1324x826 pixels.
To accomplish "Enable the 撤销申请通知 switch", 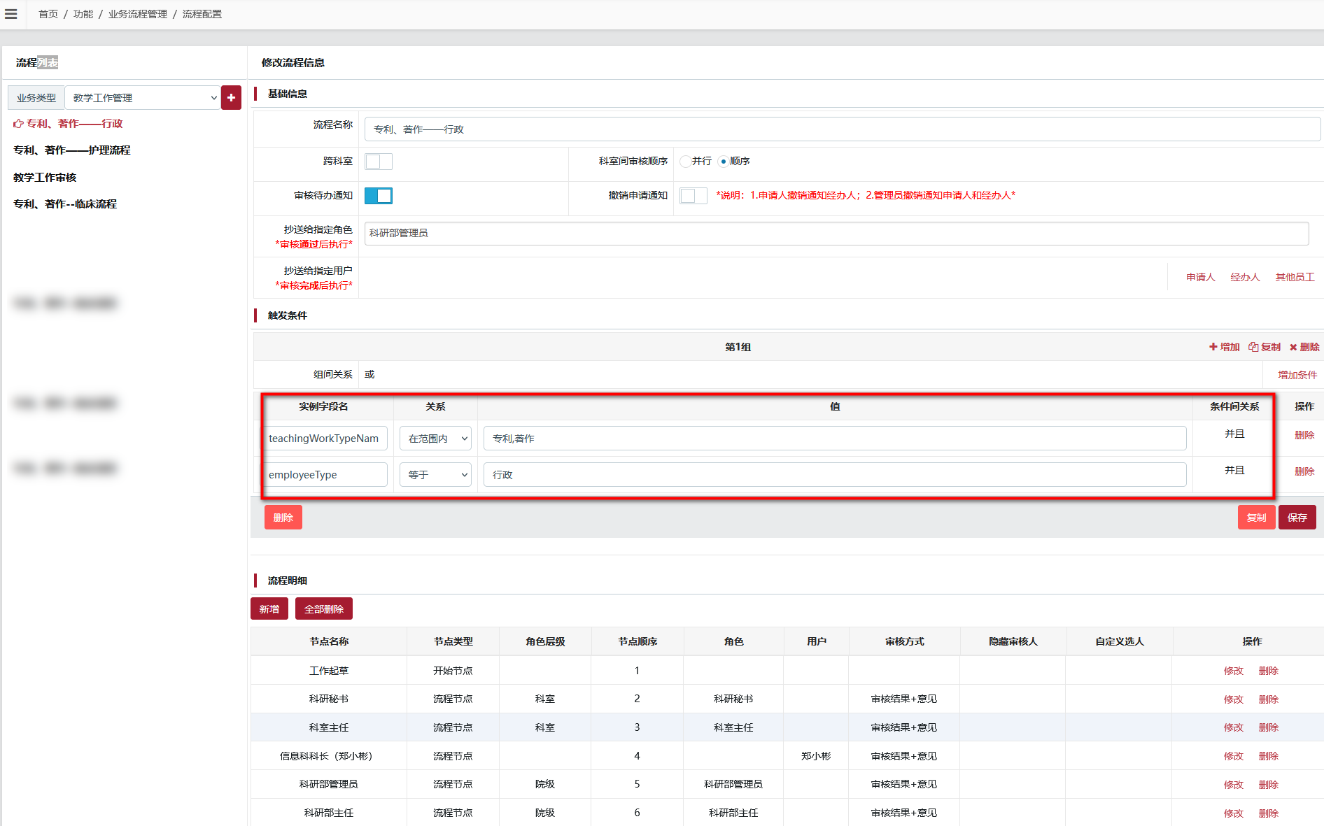I will click(693, 196).
